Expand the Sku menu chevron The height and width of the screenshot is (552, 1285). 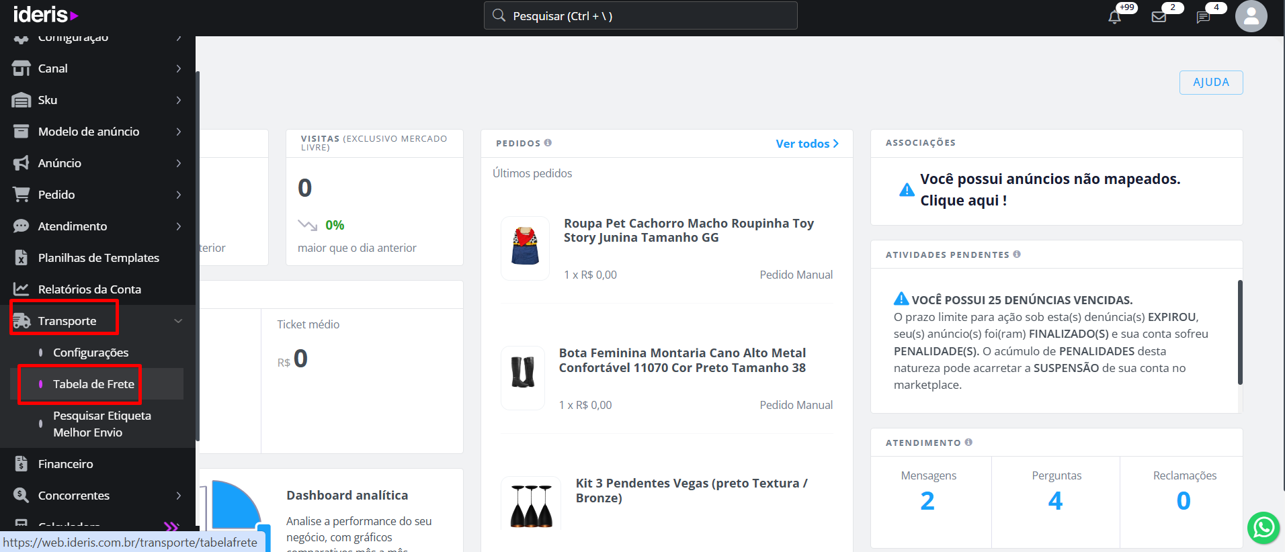tap(179, 100)
